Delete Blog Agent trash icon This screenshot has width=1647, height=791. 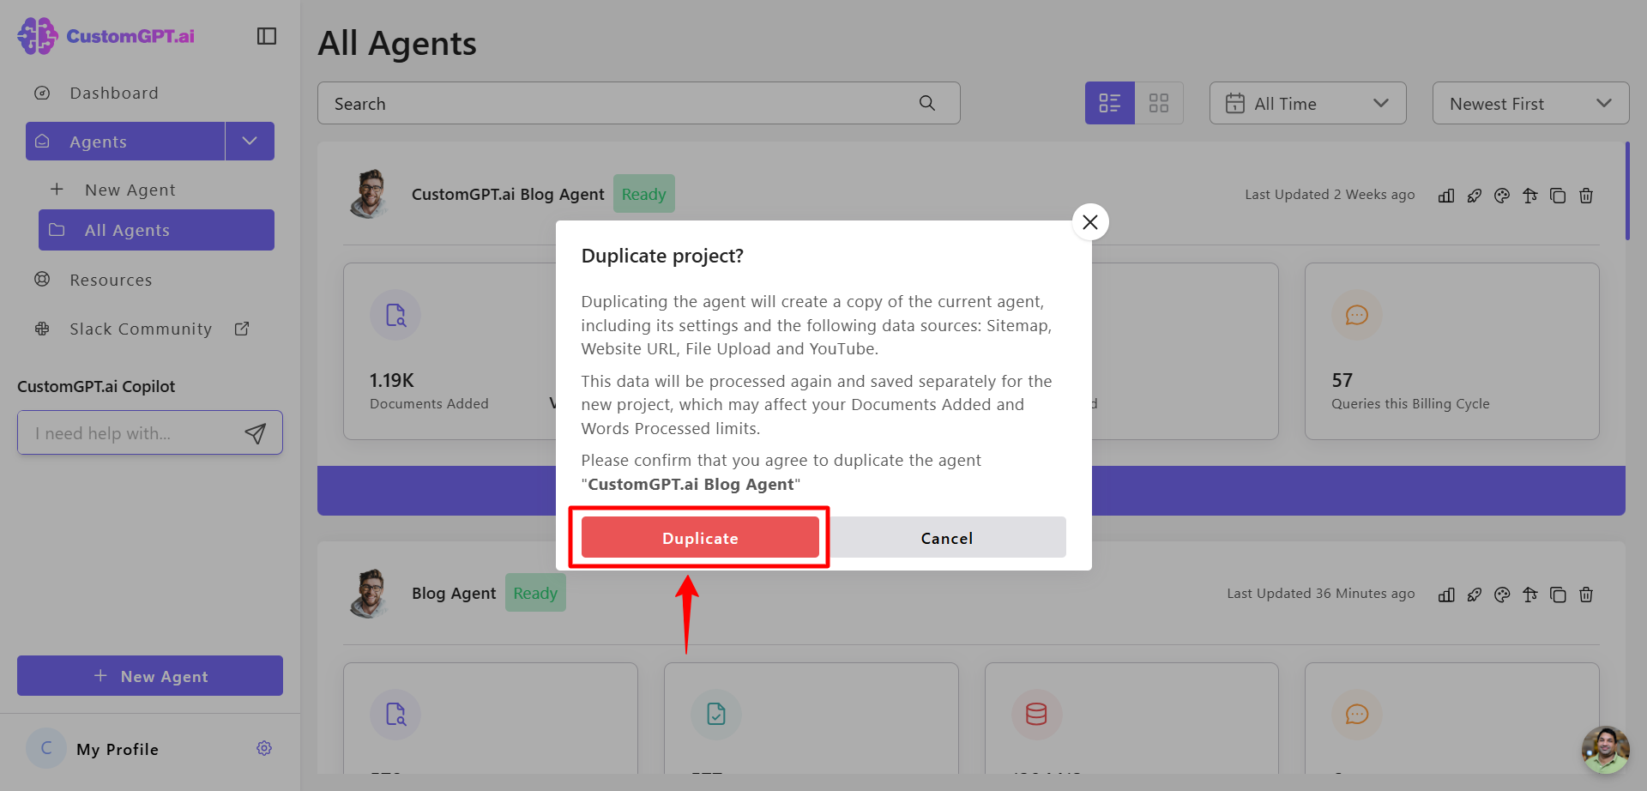click(x=1586, y=595)
